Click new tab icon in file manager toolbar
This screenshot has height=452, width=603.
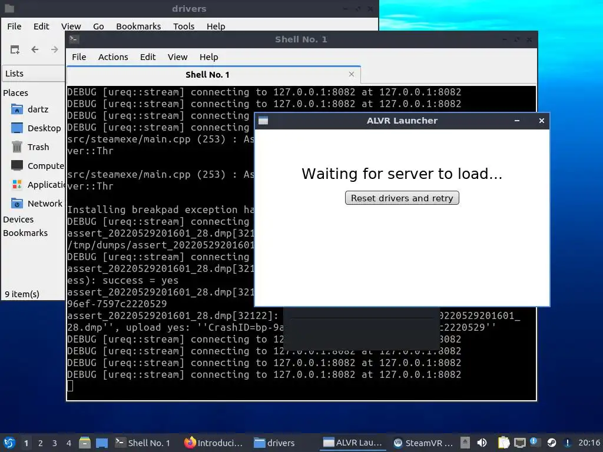click(x=15, y=49)
